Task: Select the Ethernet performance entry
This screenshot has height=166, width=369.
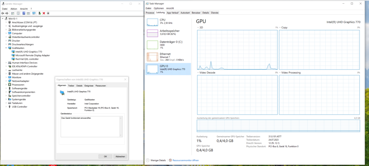Action: click(x=168, y=57)
